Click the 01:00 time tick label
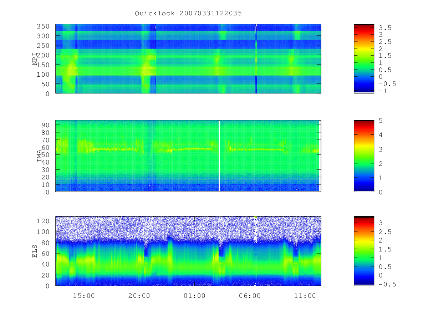The width and height of the screenshot is (428, 321). click(194, 296)
